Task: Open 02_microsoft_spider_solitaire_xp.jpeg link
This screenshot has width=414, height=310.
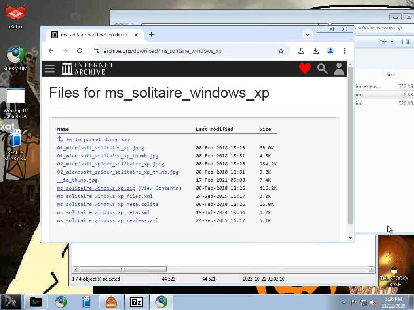Action: click(x=111, y=164)
